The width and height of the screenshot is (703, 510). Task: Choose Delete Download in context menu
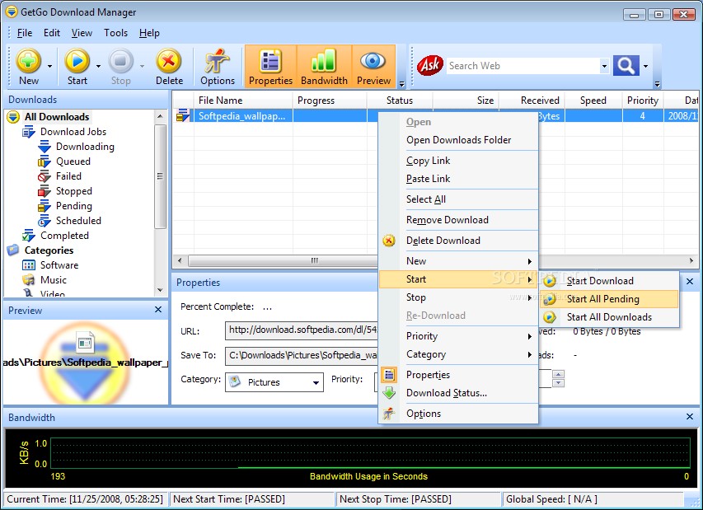pyautogui.click(x=459, y=241)
